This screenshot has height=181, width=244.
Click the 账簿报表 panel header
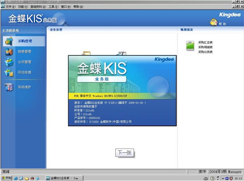(187, 30)
